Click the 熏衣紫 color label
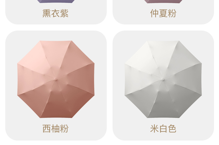 pos(55,13)
